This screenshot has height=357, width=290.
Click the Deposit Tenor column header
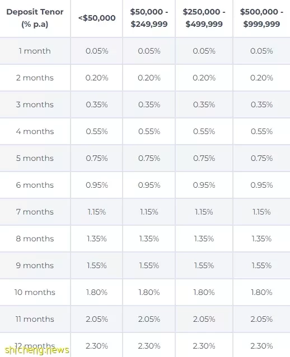pyautogui.click(x=35, y=18)
